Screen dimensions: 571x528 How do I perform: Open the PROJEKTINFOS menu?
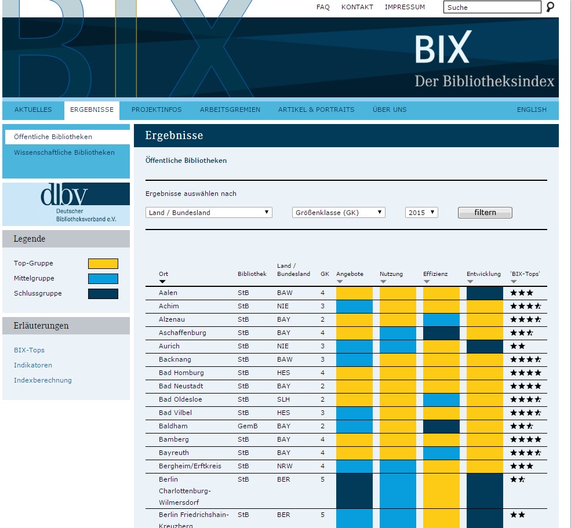[x=157, y=110]
